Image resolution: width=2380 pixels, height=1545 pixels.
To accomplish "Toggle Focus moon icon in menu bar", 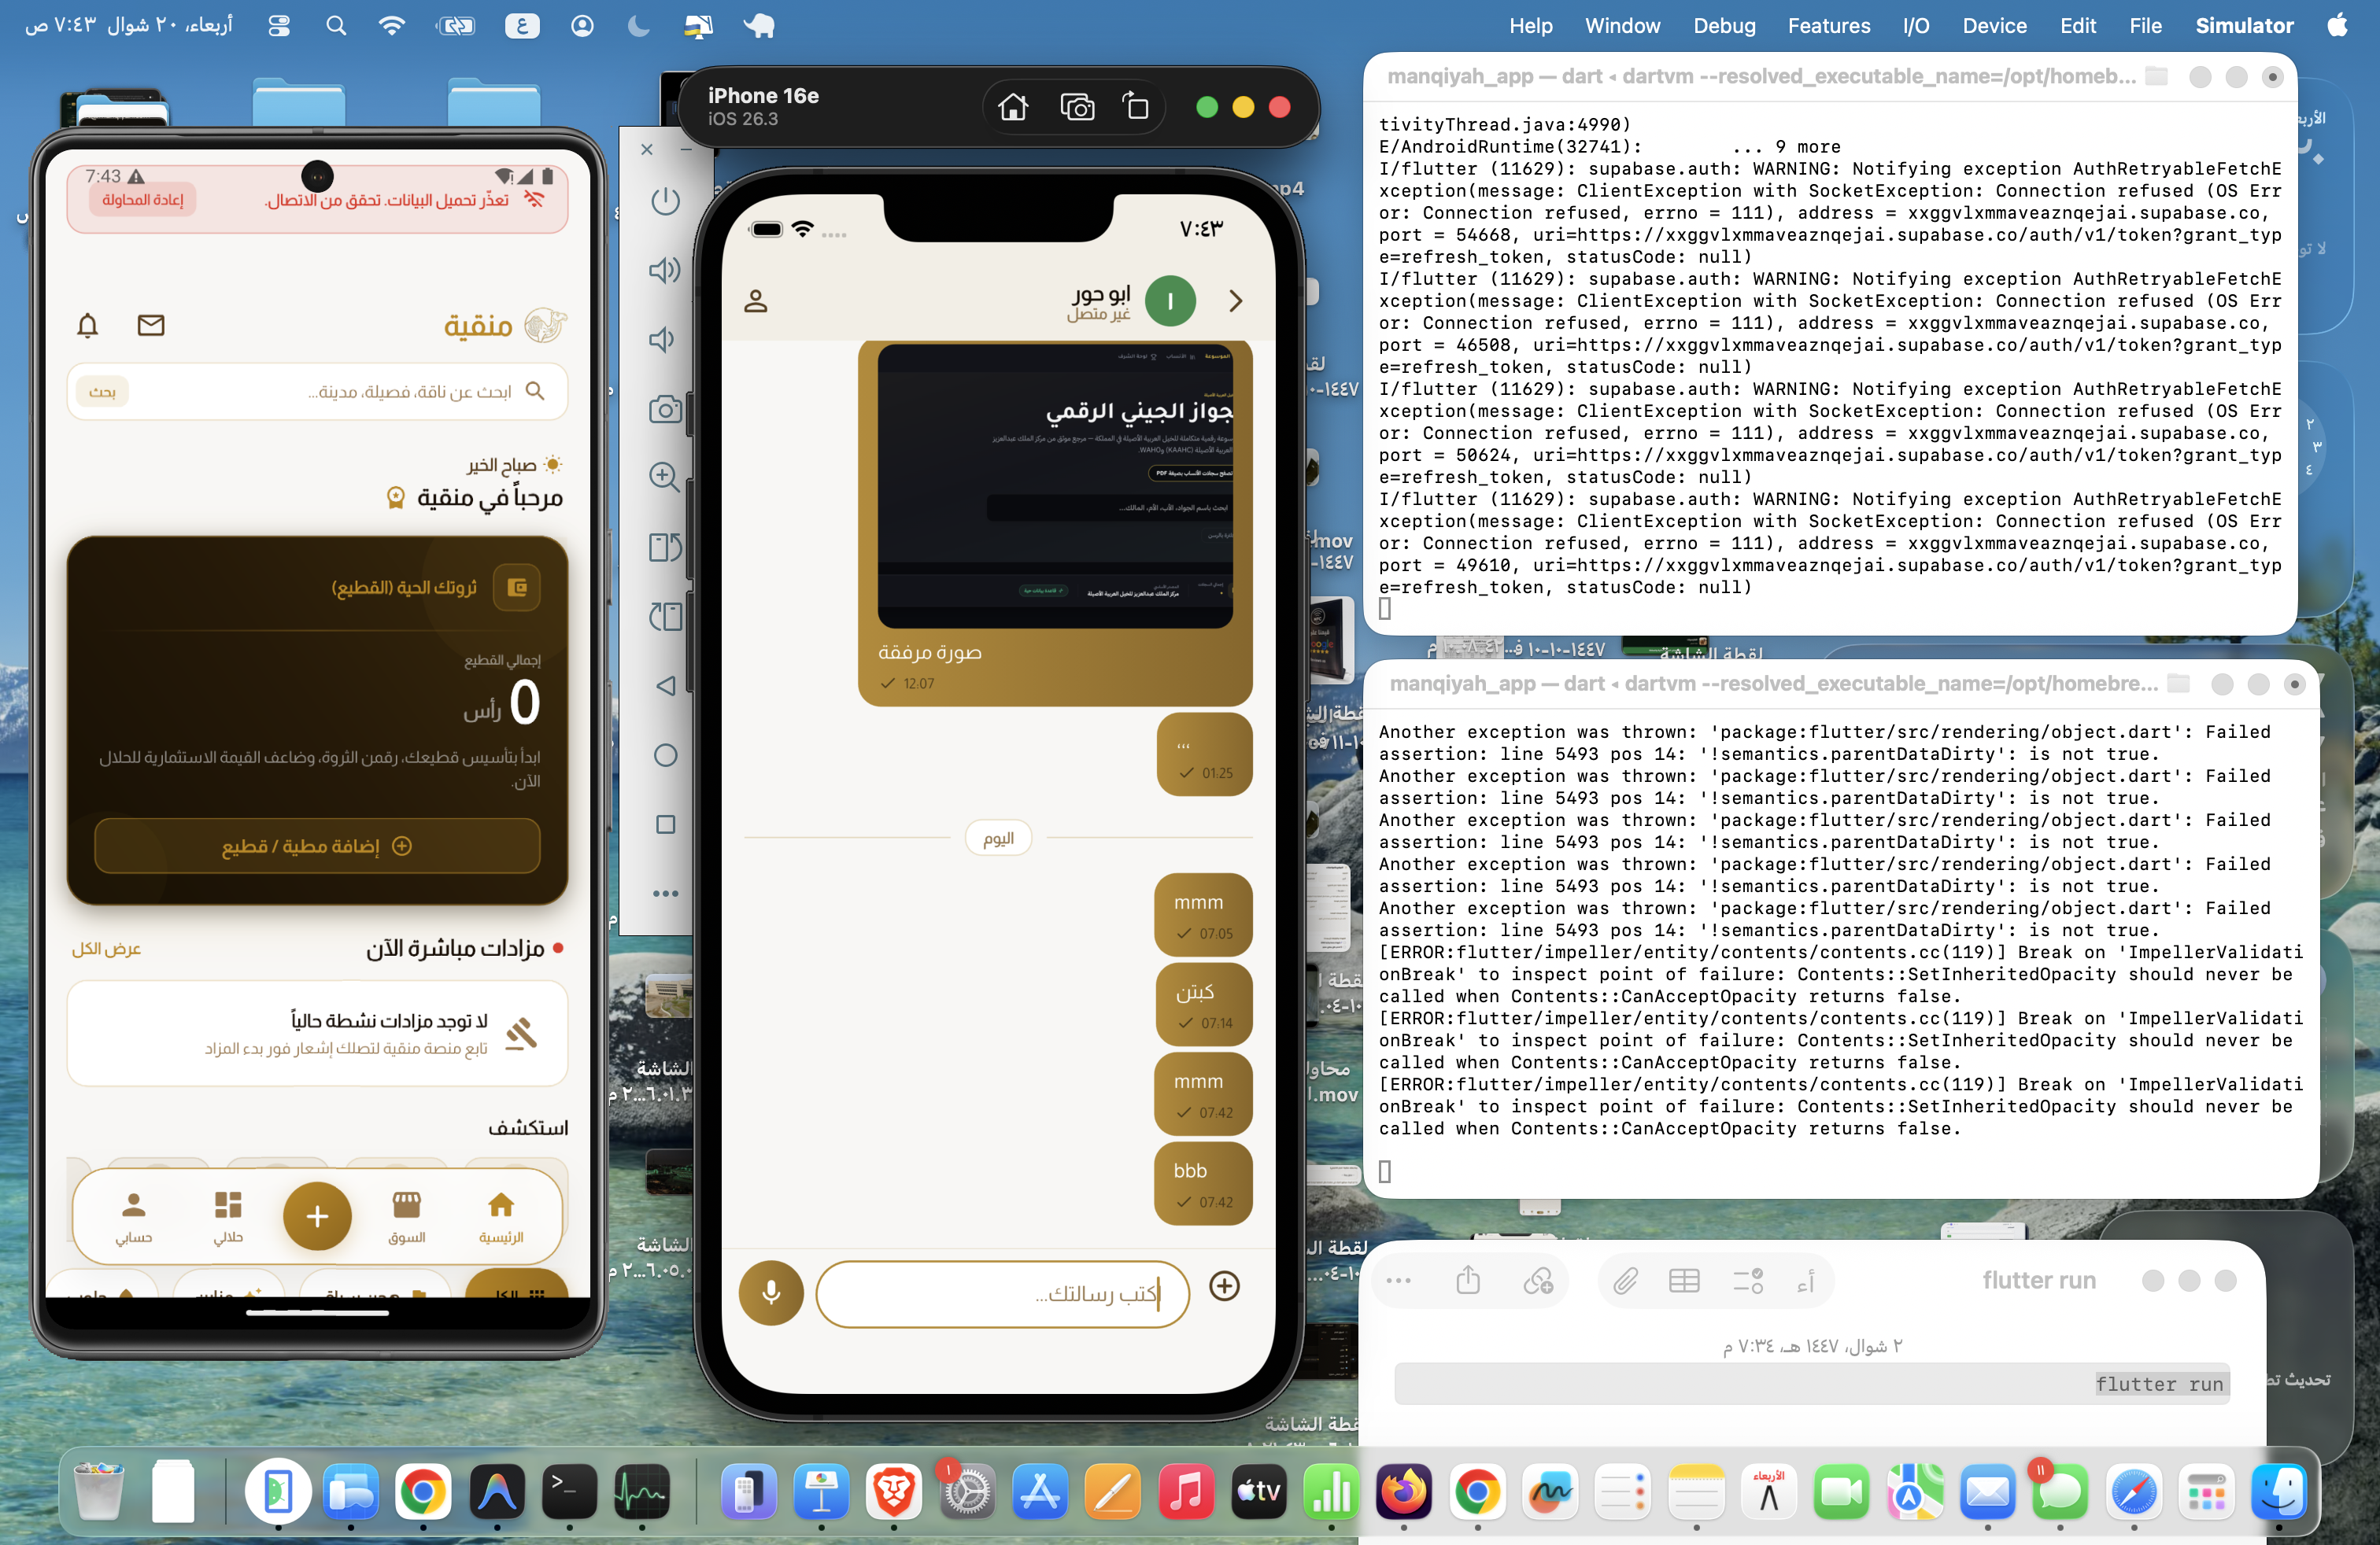I will coord(638,26).
